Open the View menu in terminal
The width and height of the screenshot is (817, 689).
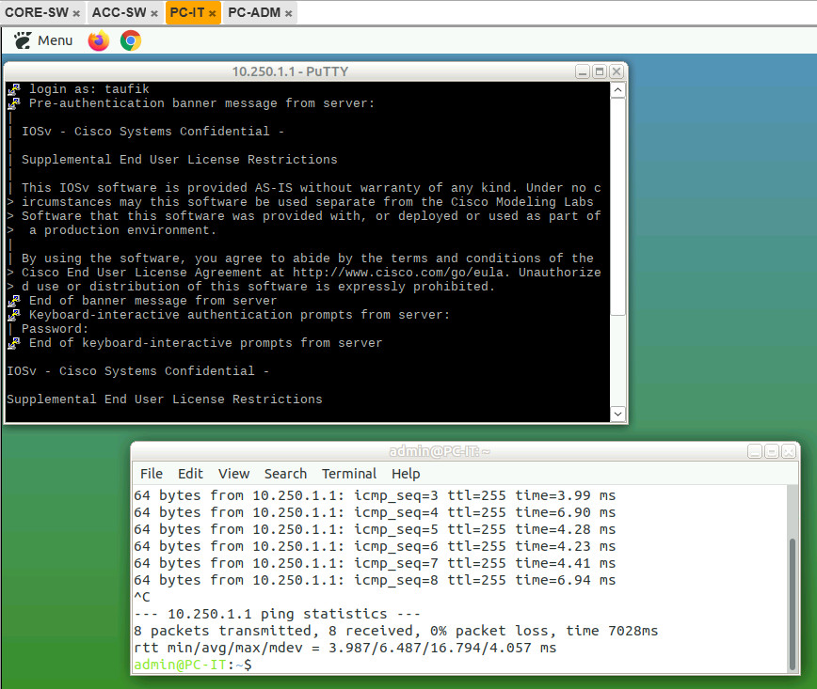233,474
